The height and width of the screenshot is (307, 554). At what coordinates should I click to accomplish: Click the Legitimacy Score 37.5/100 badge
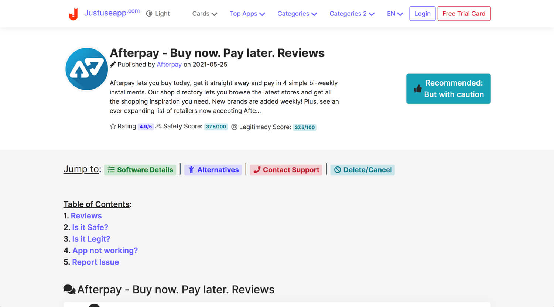pyautogui.click(x=305, y=127)
